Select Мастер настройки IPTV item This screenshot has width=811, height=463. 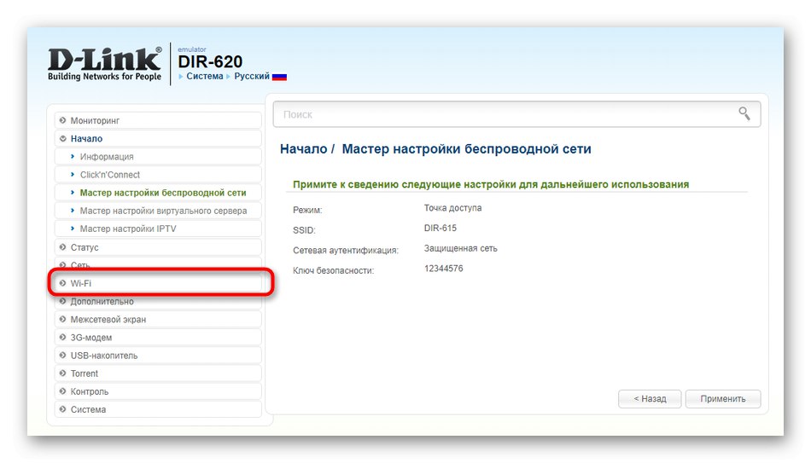pyautogui.click(x=158, y=229)
